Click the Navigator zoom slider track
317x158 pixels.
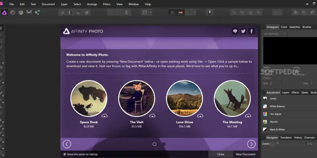[291, 144]
